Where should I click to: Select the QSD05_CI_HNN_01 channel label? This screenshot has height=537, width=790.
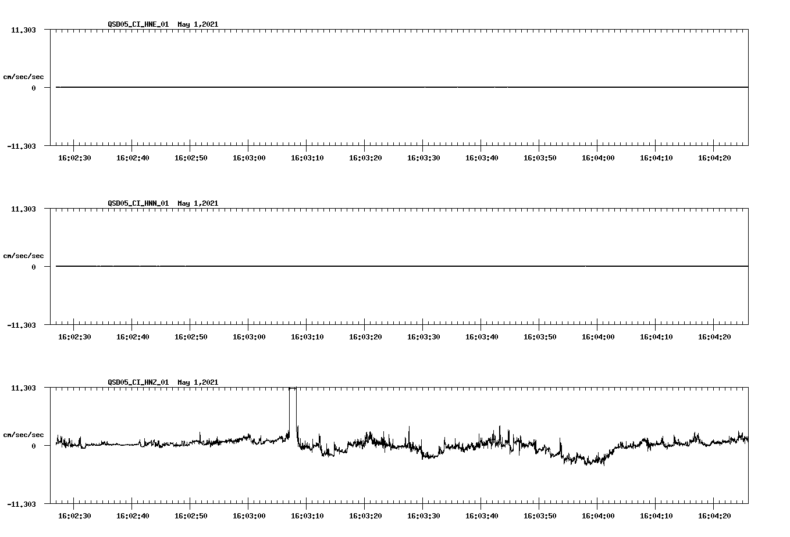tap(136, 203)
